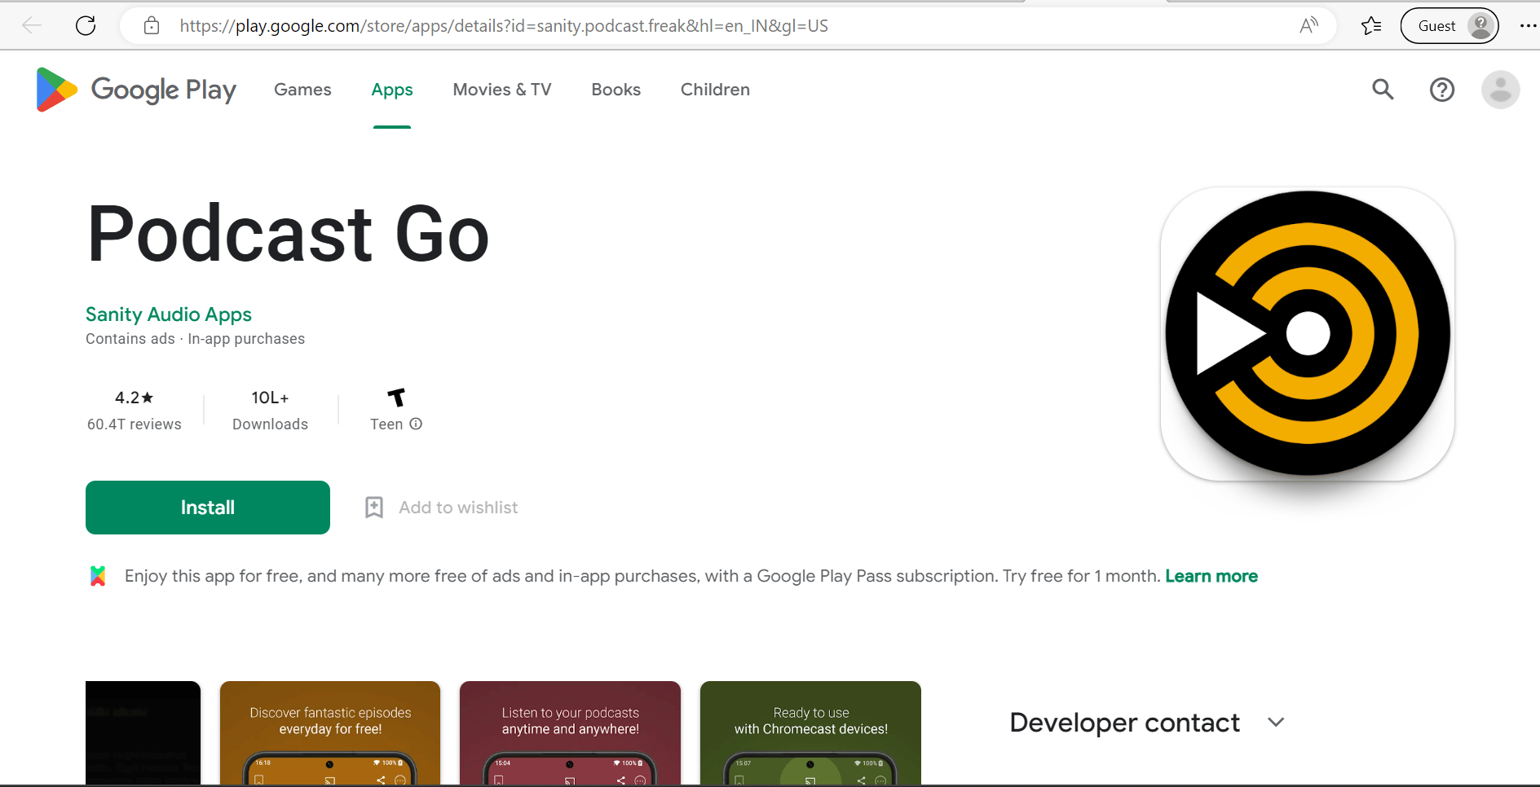Open the search magnifier icon
The height and width of the screenshot is (787, 1540).
[x=1383, y=90]
